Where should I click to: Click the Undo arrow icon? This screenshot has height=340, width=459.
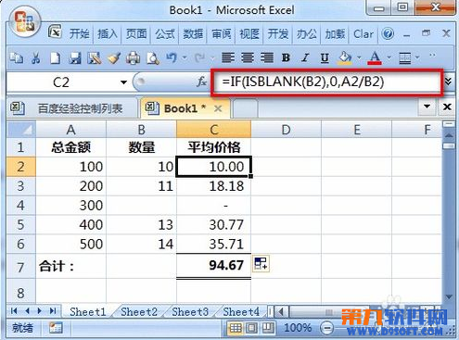172,57
